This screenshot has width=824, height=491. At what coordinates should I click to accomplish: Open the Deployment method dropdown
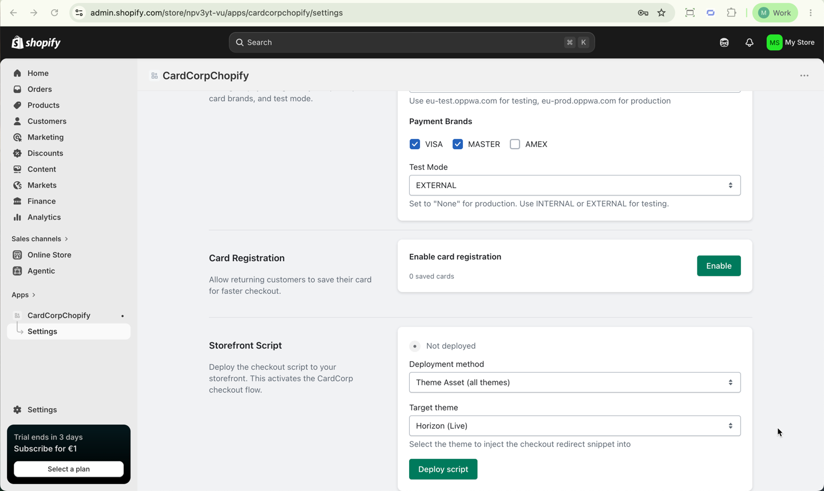tap(575, 382)
